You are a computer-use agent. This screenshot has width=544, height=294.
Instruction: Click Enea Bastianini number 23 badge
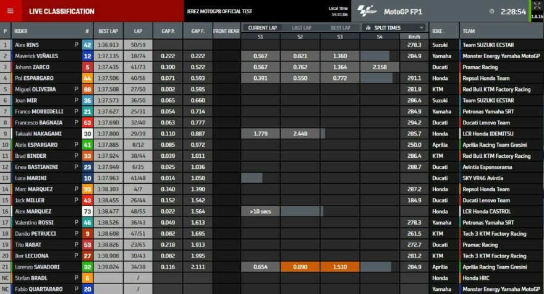pyautogui.click(x=87, y=167)
